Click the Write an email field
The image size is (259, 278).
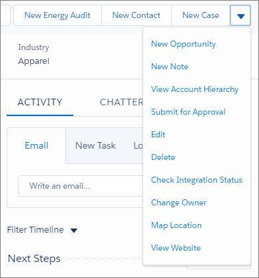[81, 186]
